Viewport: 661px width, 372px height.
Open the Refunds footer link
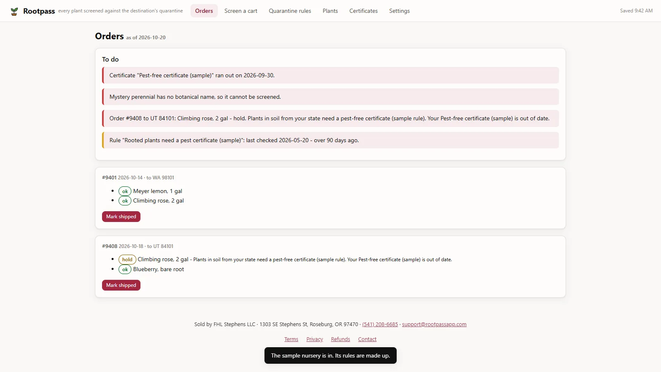[x=340, y=339]
